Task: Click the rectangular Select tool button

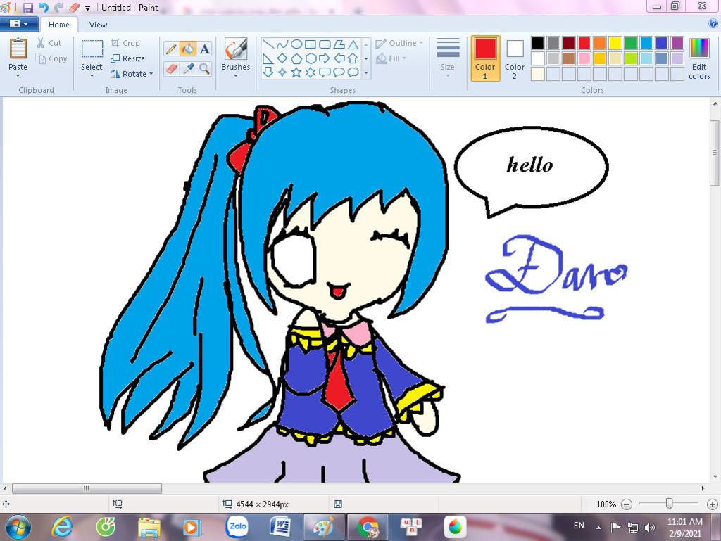Action: pyautogui.click(x=92, y=49)
